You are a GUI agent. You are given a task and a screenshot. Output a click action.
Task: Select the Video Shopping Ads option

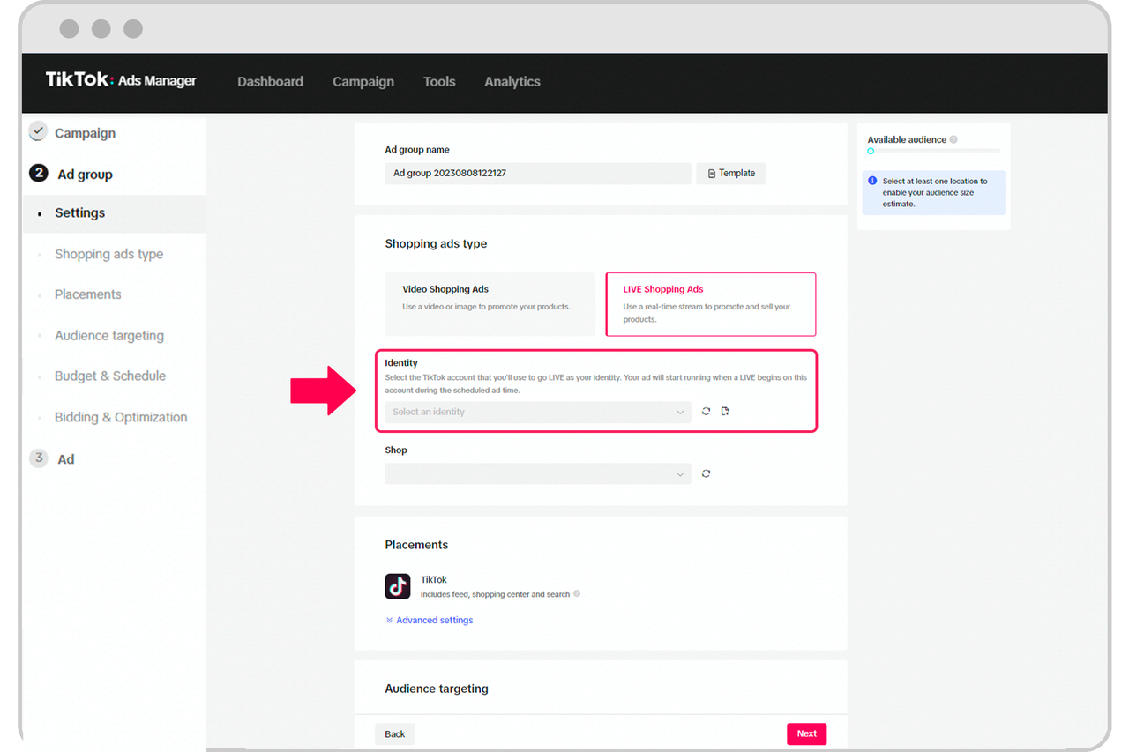(490, 304)
